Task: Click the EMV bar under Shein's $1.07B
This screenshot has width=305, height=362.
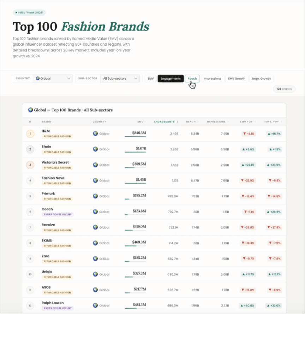Action: pyautogui.click(x=135, y=152)
